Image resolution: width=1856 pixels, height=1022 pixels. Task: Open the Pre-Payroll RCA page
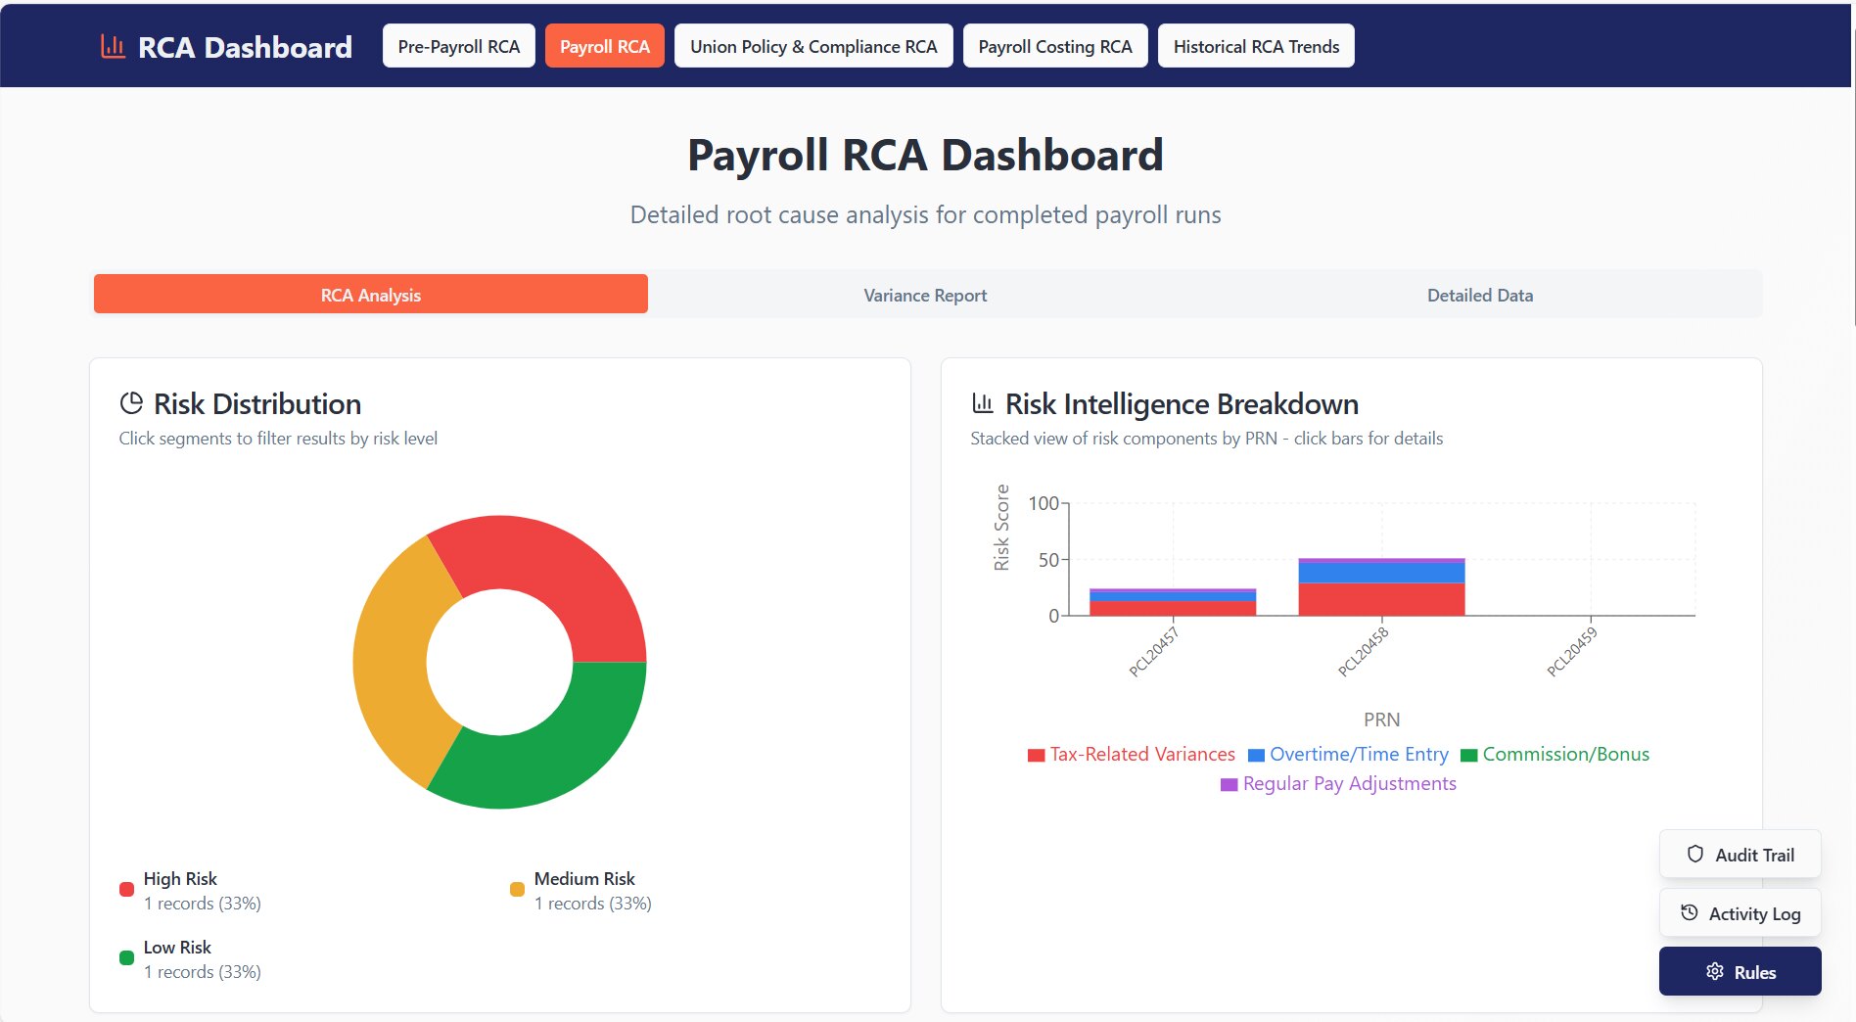click(458, 46)
